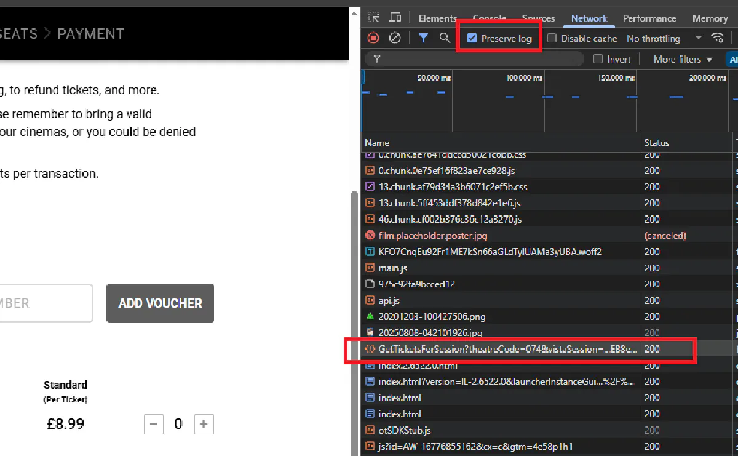Open the network request filter bar
Screen dimensions: 738x456
[x=422, y=38]
